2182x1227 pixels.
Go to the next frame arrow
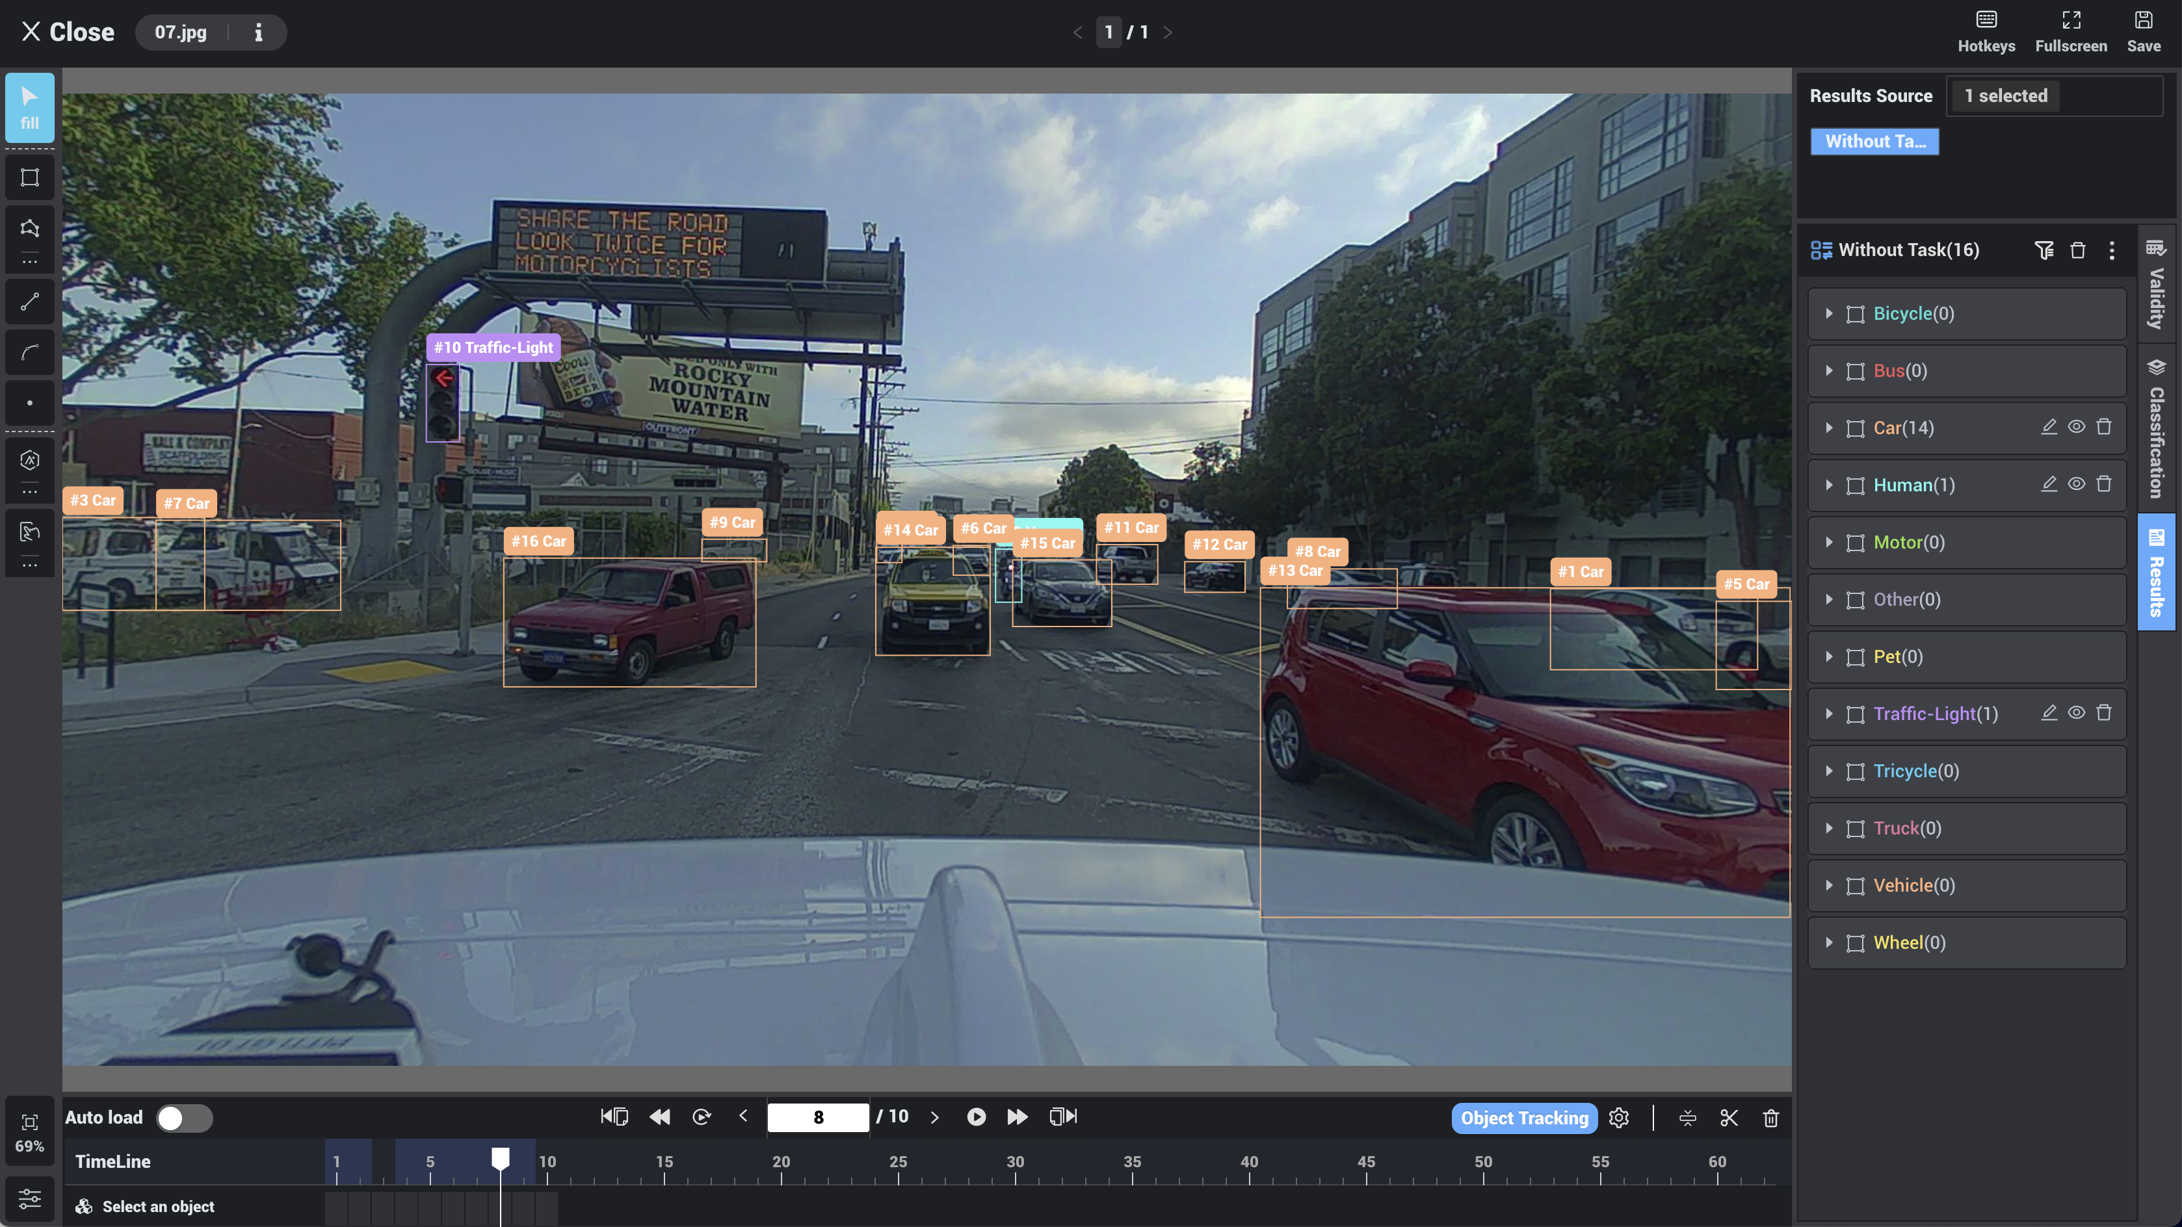pyautogui.click(x=934, y=1117)
